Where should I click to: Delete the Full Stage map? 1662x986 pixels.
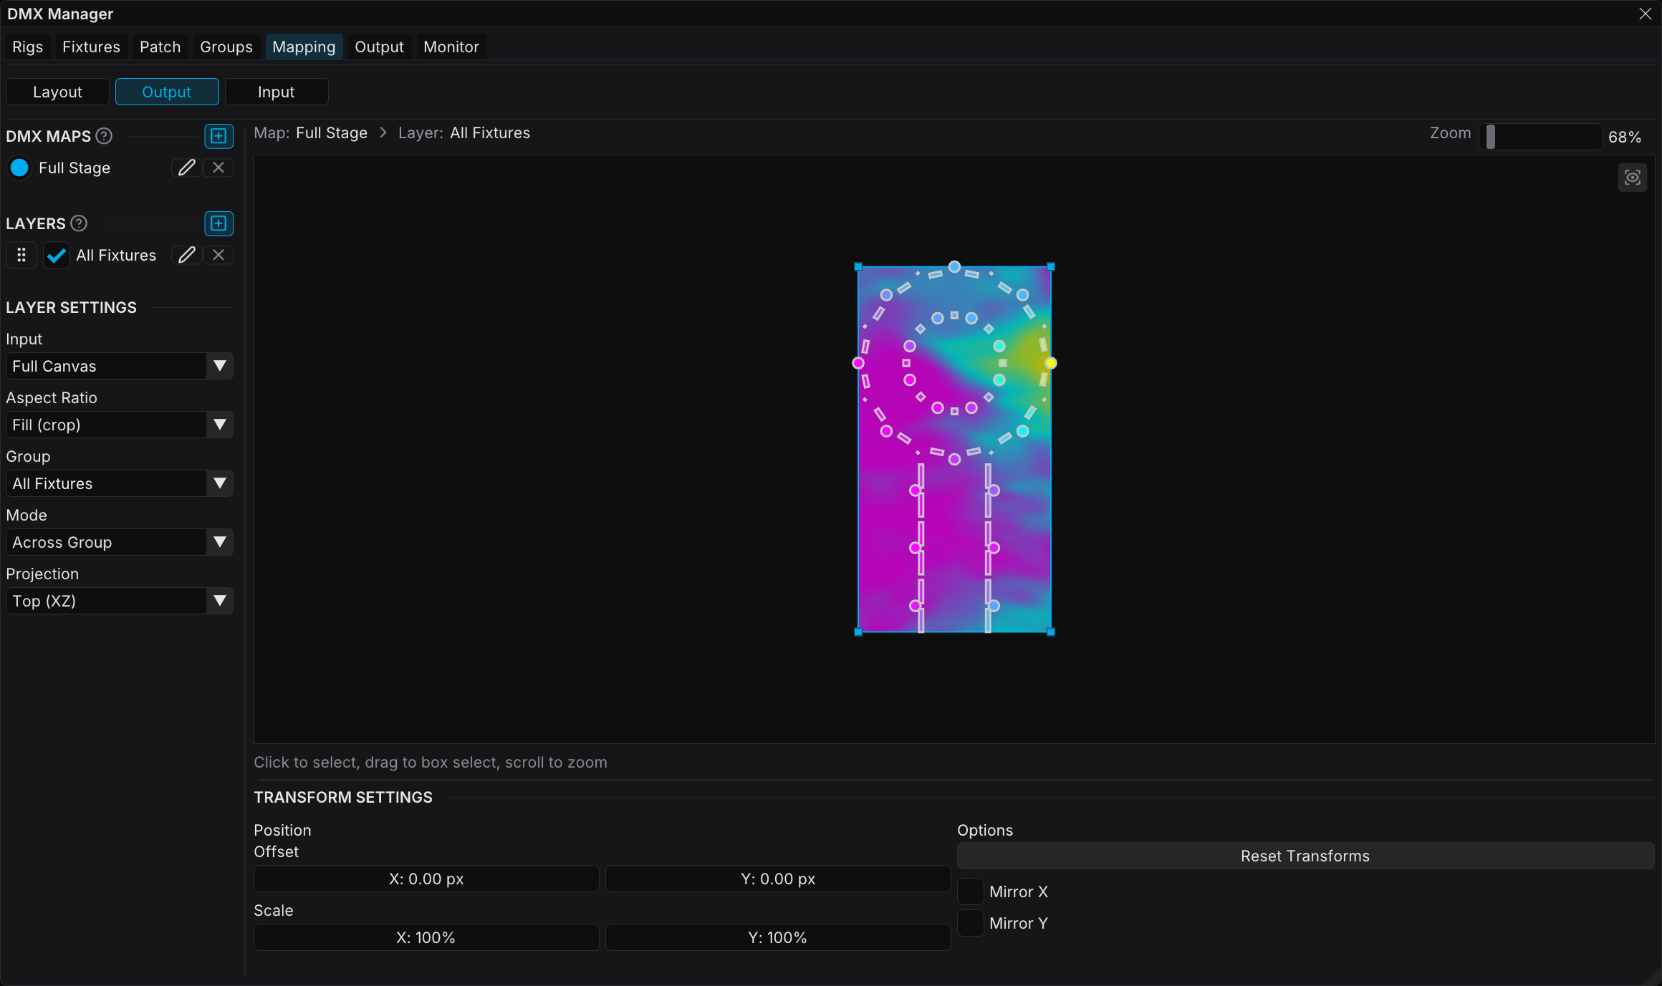point(218,168)
